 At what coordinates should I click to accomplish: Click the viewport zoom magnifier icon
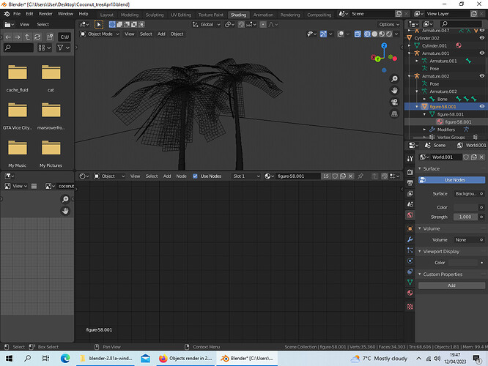[x=394, y=78]
